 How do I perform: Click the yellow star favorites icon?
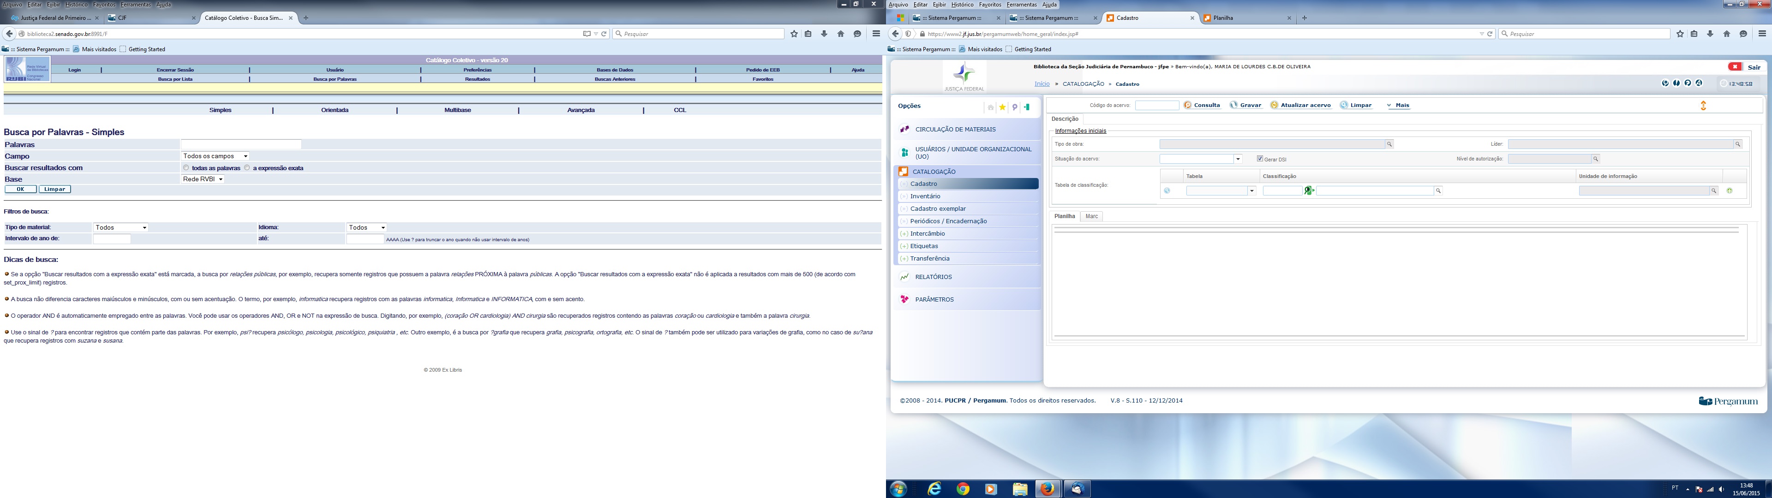pyautogui.click(x=1002, y=107)
